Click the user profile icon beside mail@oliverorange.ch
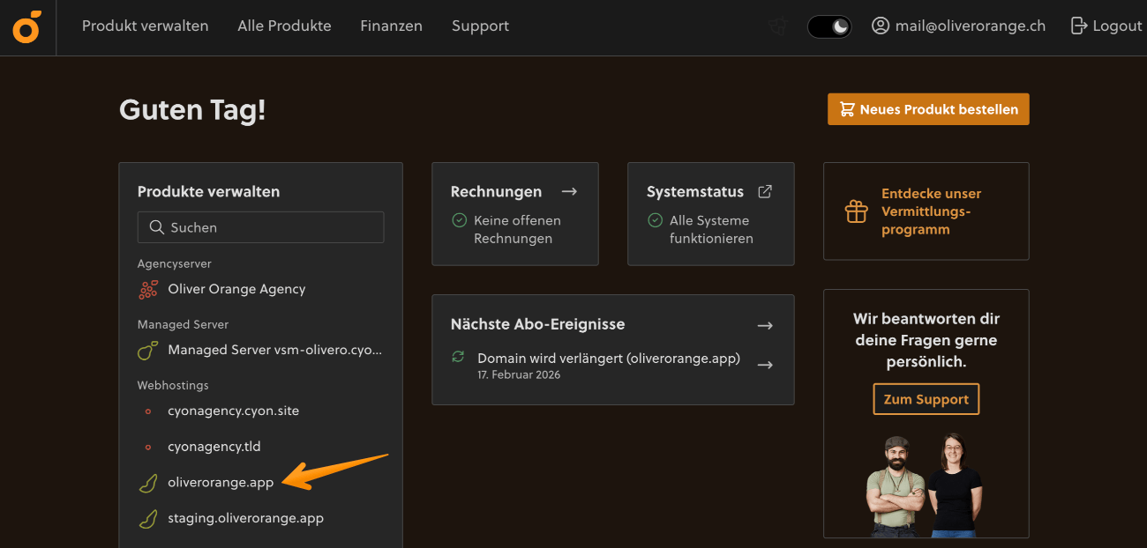The image size is (1147, 548). tap(880, 26)
